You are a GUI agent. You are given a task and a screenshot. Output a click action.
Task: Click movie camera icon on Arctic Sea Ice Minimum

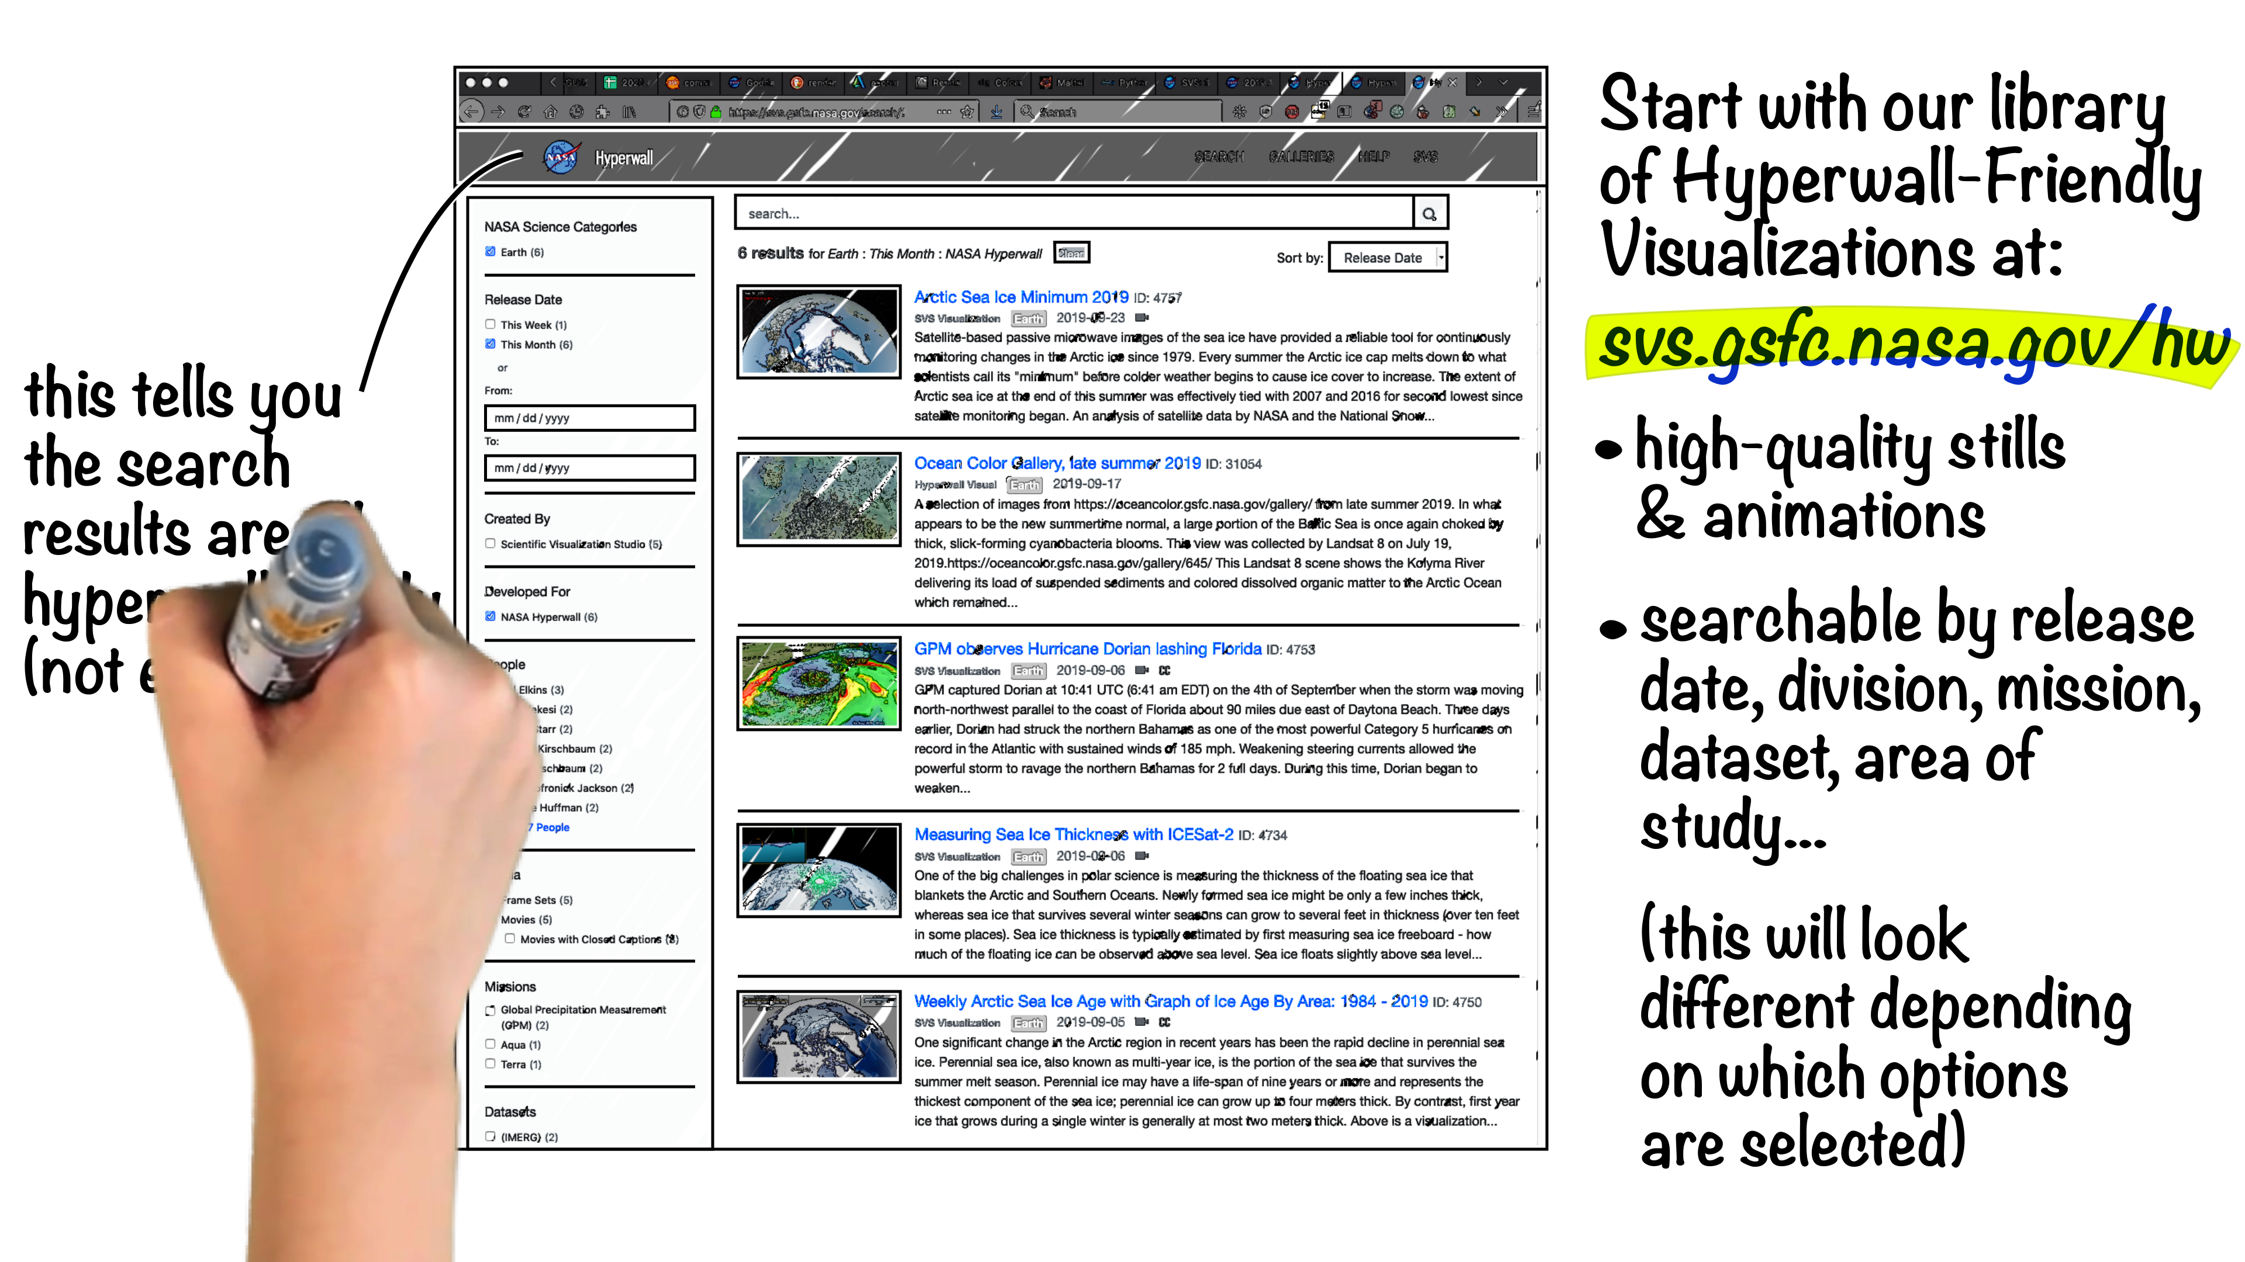1142,318
